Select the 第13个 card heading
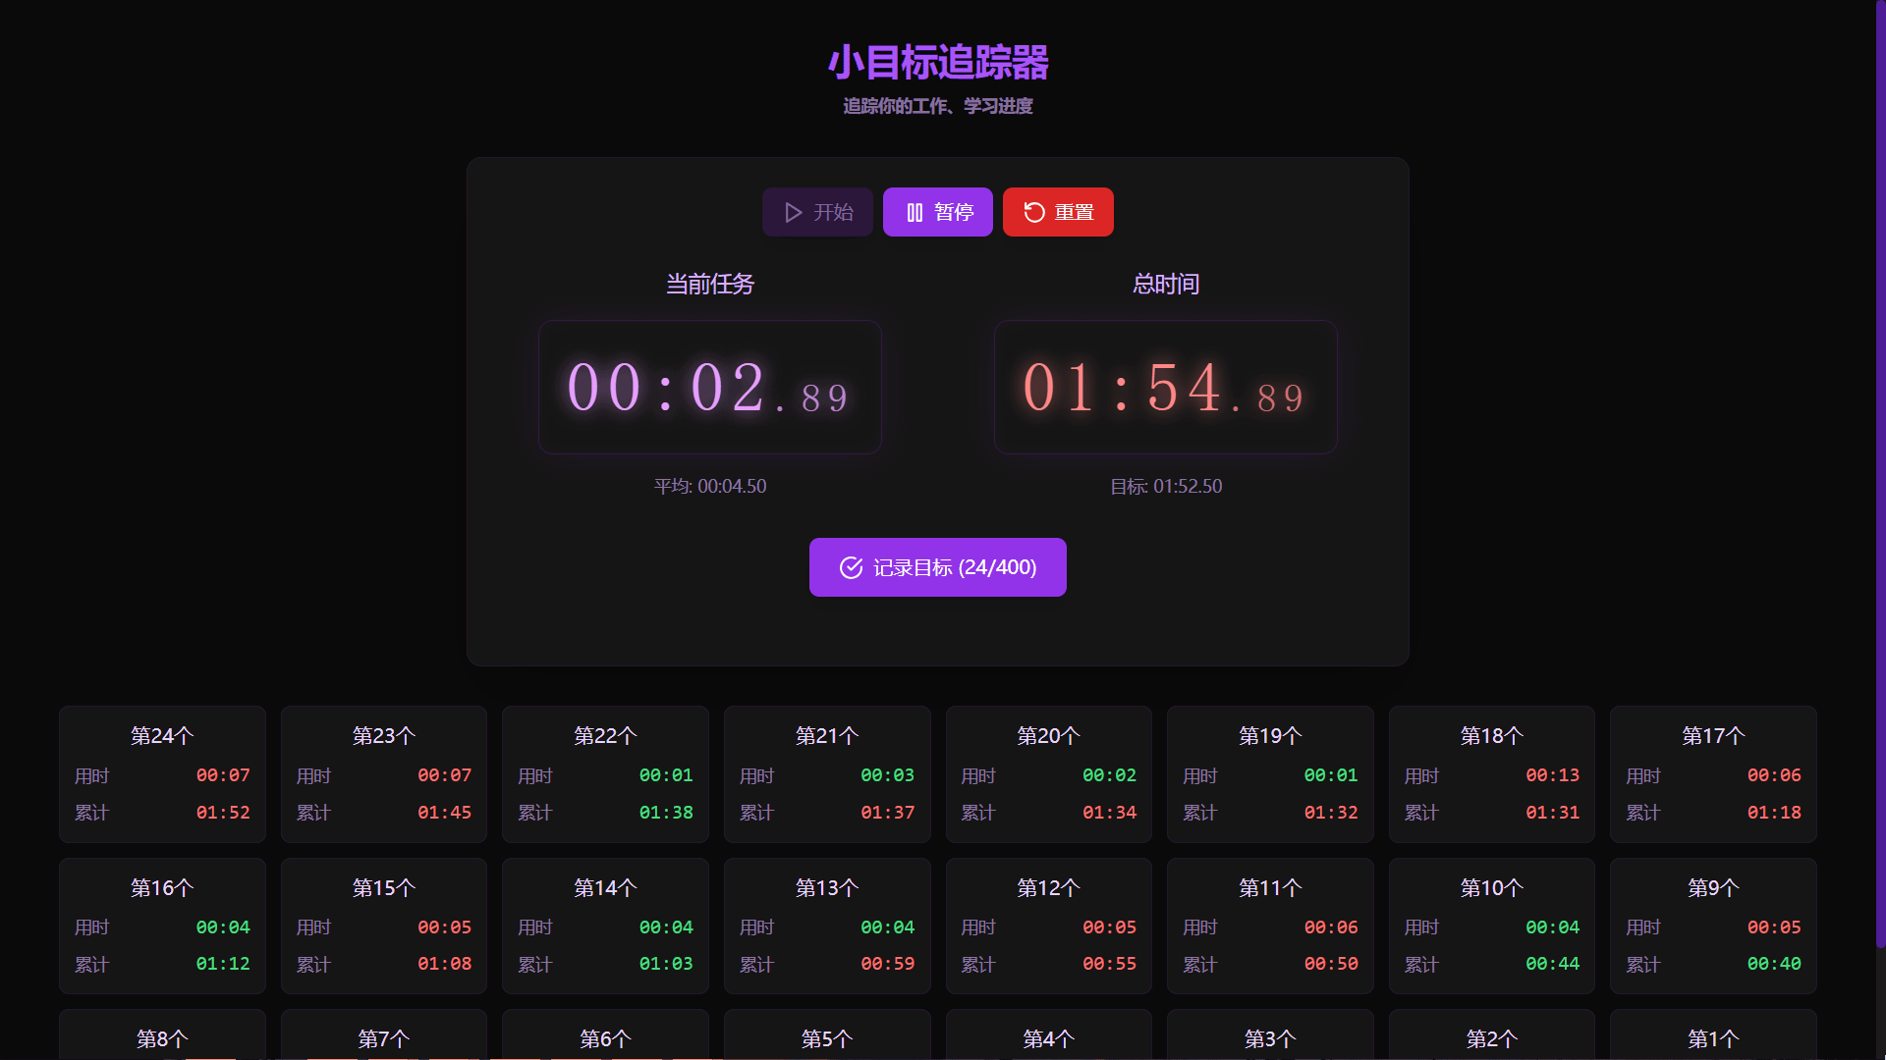This screenshot has width=1886, height=1060. coord(827,888)
